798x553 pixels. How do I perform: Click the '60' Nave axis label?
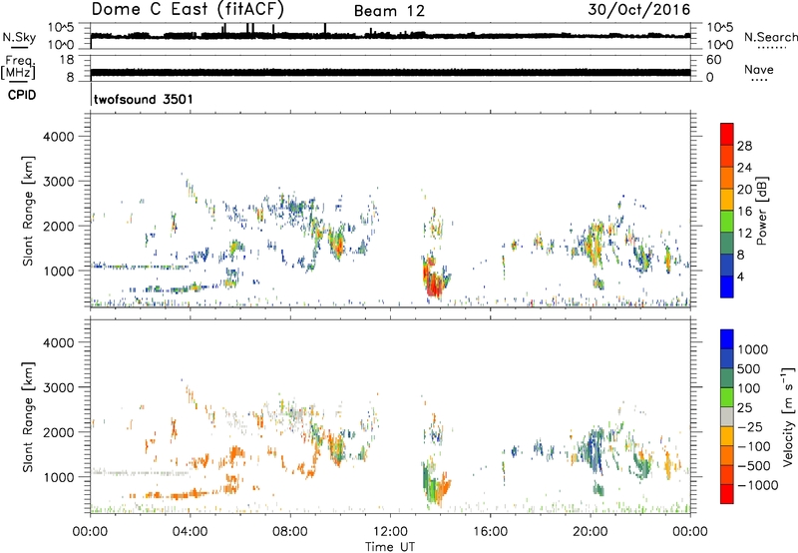point(714,60)
